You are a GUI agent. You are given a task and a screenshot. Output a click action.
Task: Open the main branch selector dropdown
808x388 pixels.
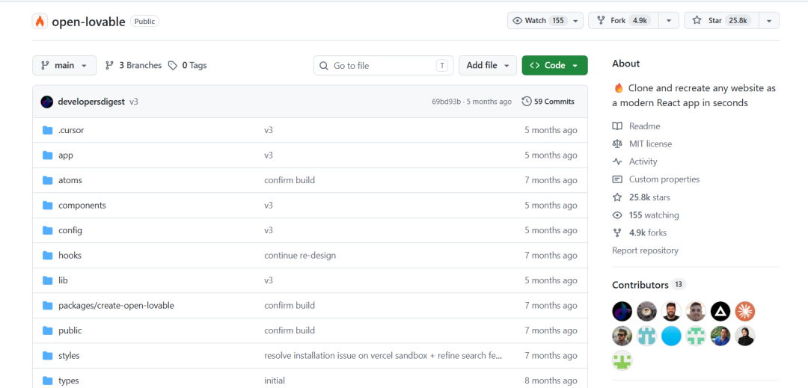[64, 65]
